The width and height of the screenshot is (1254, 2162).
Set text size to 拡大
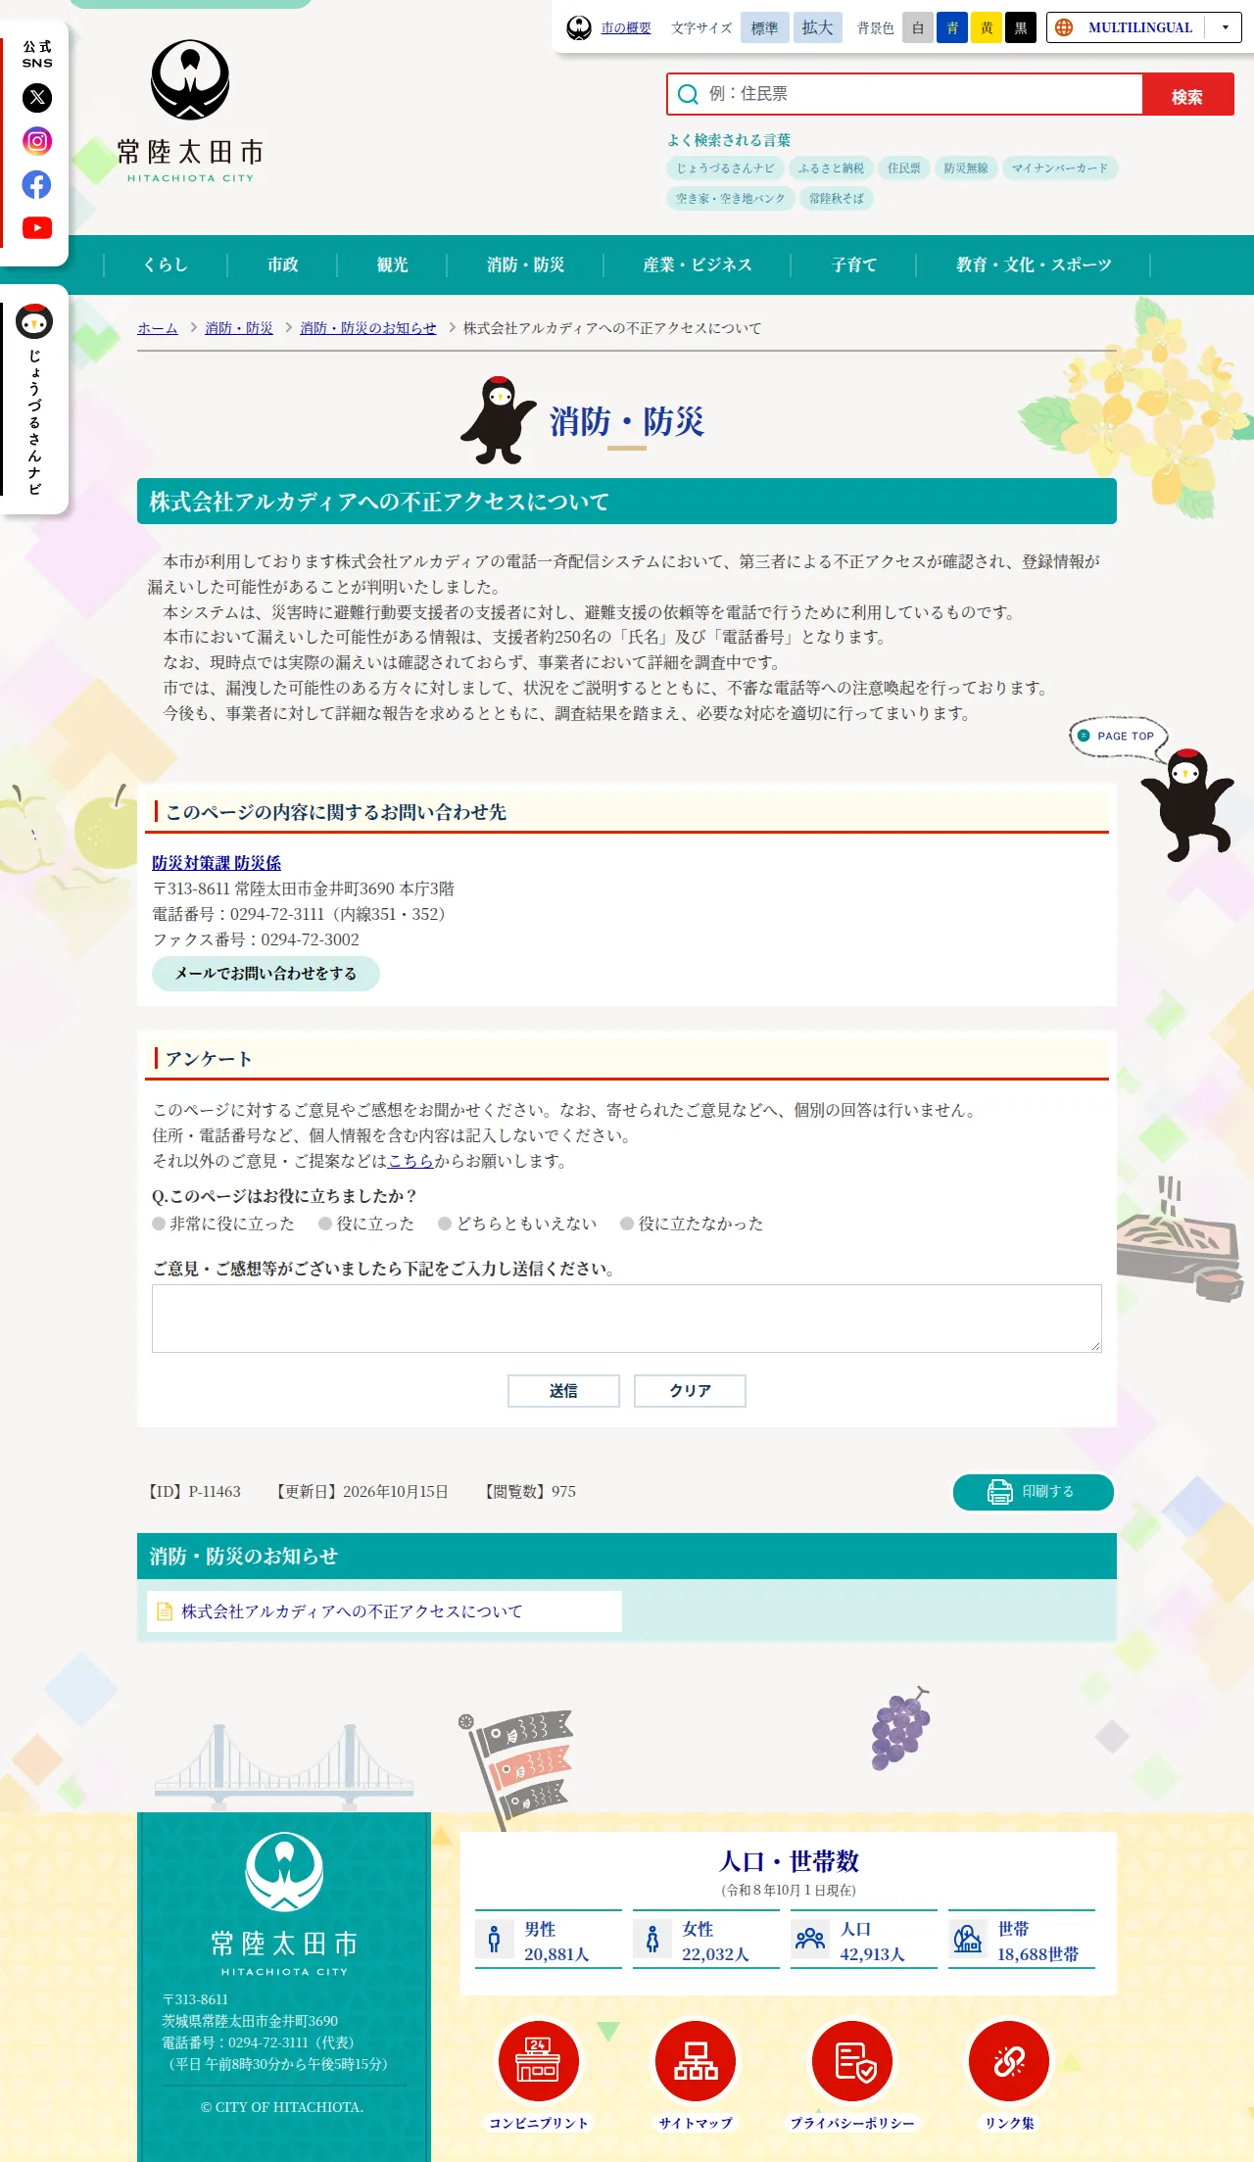817,28
